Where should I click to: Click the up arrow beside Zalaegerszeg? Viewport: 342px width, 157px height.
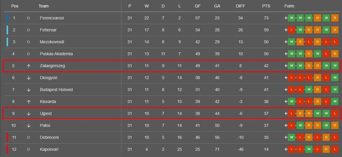(x=29, y=66)
